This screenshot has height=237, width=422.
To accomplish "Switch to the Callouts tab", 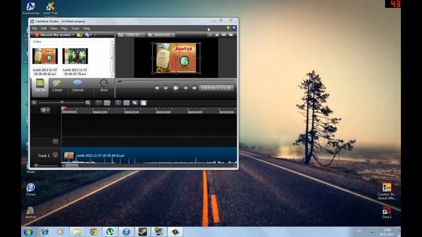I will [78, 86].
